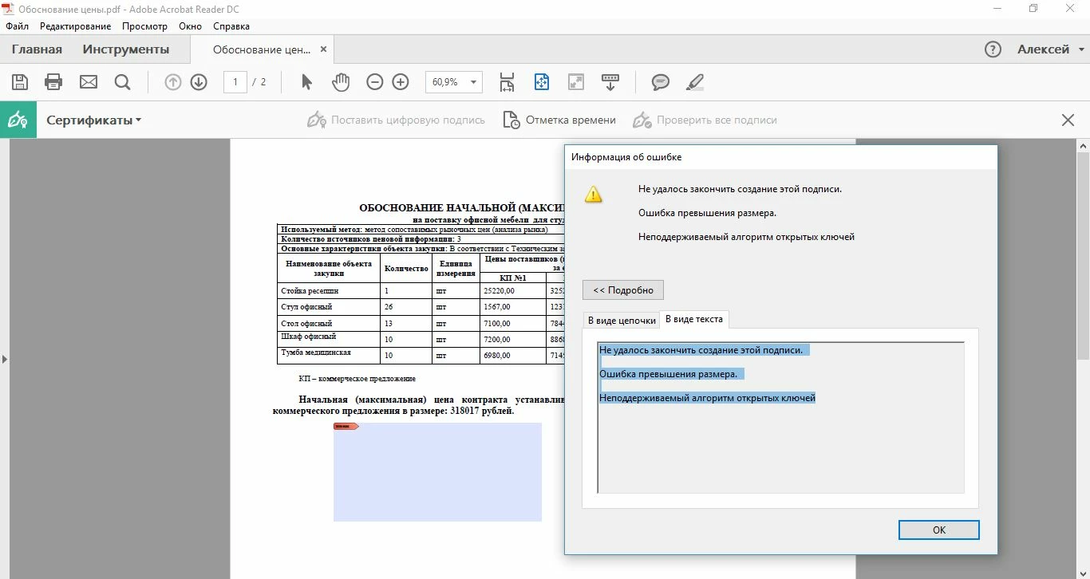Open the Файл menu

pyautogui.click(x=18, y=26)
